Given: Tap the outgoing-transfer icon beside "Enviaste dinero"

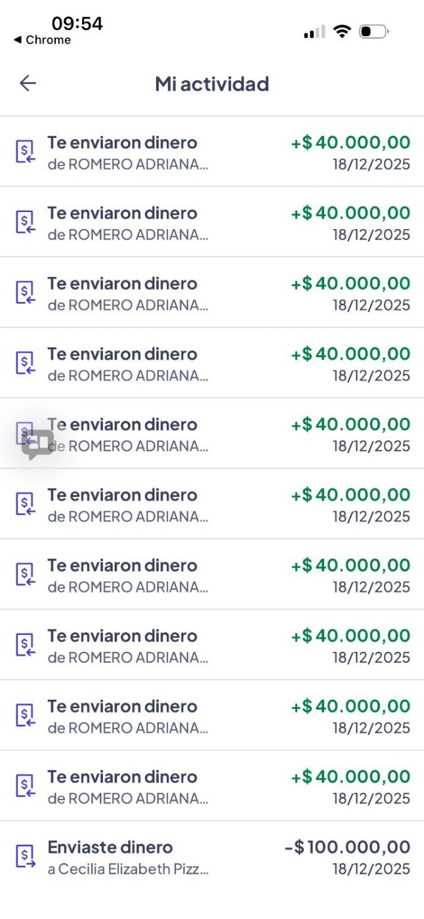Looking at the screenshot, I should coord(25,857).
